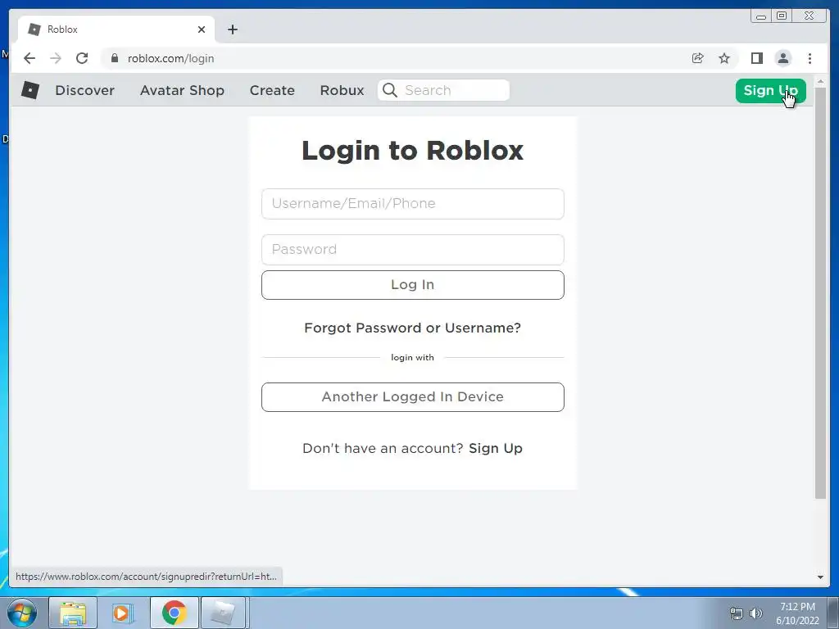Click the 'login with' divider text

coord(413,357)
